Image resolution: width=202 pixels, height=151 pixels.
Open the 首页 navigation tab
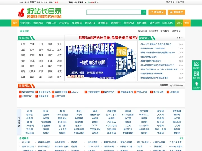point(15,23)
